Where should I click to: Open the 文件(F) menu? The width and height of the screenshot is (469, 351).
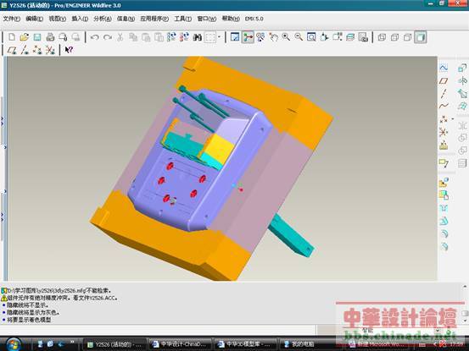[x=11, y=19]
